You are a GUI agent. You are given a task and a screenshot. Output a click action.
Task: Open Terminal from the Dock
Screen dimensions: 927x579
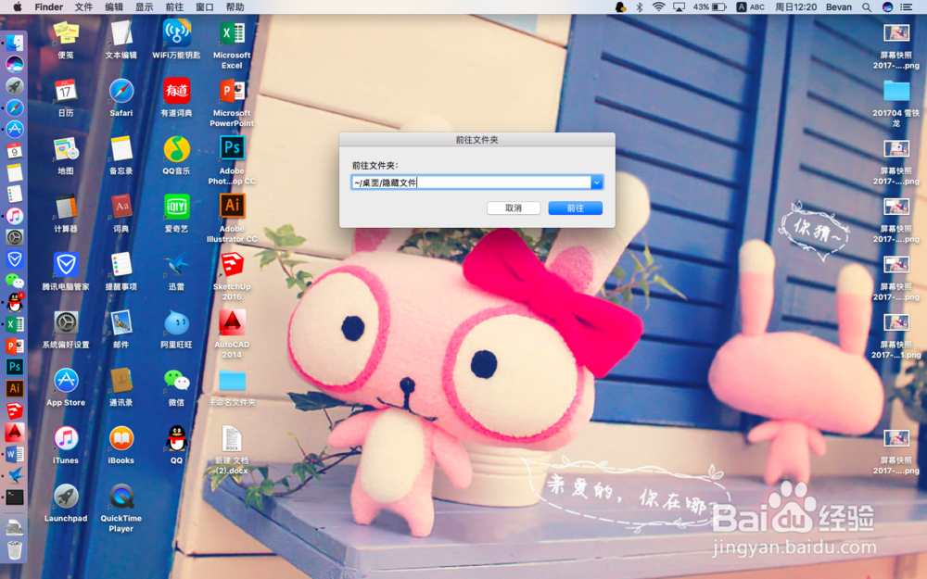[15, 497]
